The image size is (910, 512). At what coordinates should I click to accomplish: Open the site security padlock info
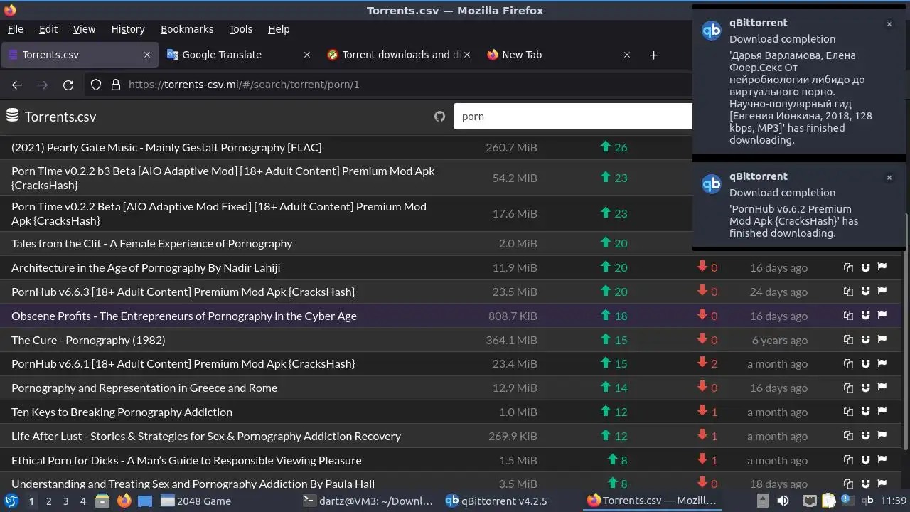pyautogui.click(x=116, y=85)
